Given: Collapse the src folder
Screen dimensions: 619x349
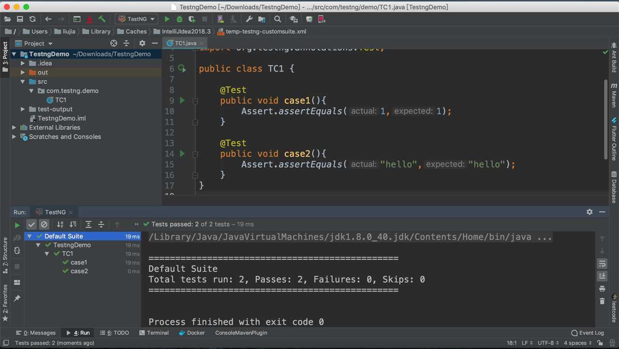Looking at the screenshot, I should [x=23, y=82].
